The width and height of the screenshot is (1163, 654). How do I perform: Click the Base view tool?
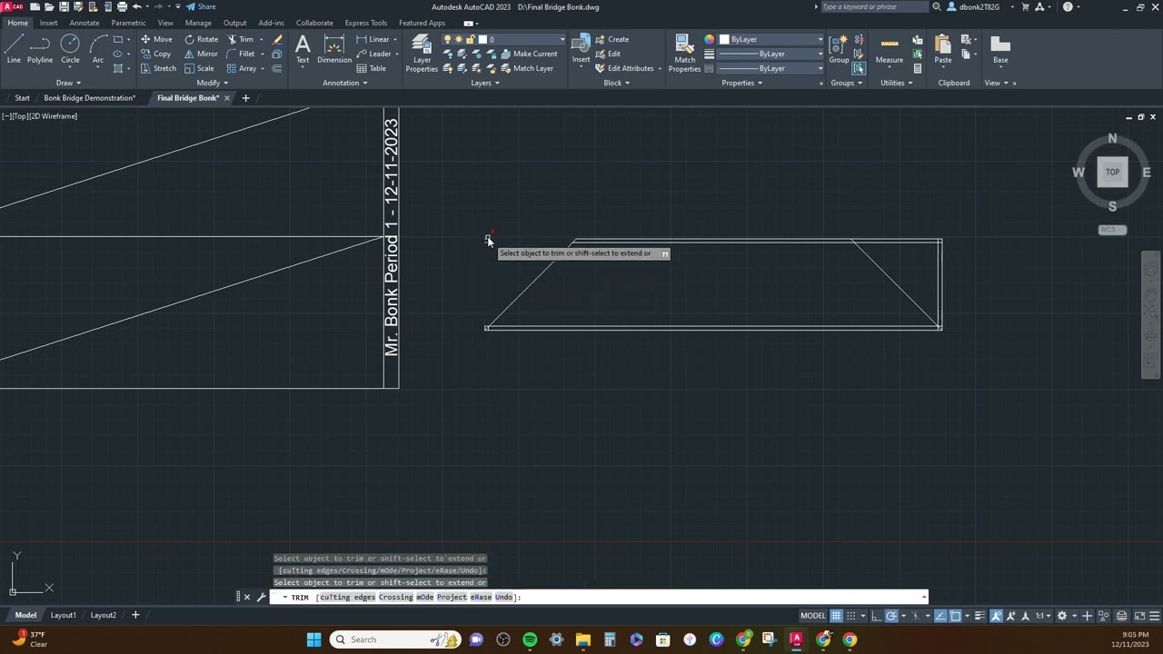pyautogui.click(x=1000, y=49)
